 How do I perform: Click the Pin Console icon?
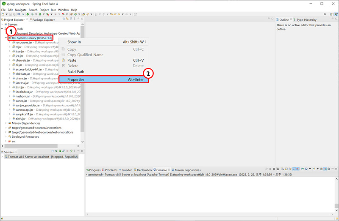(x=303, y=169)
